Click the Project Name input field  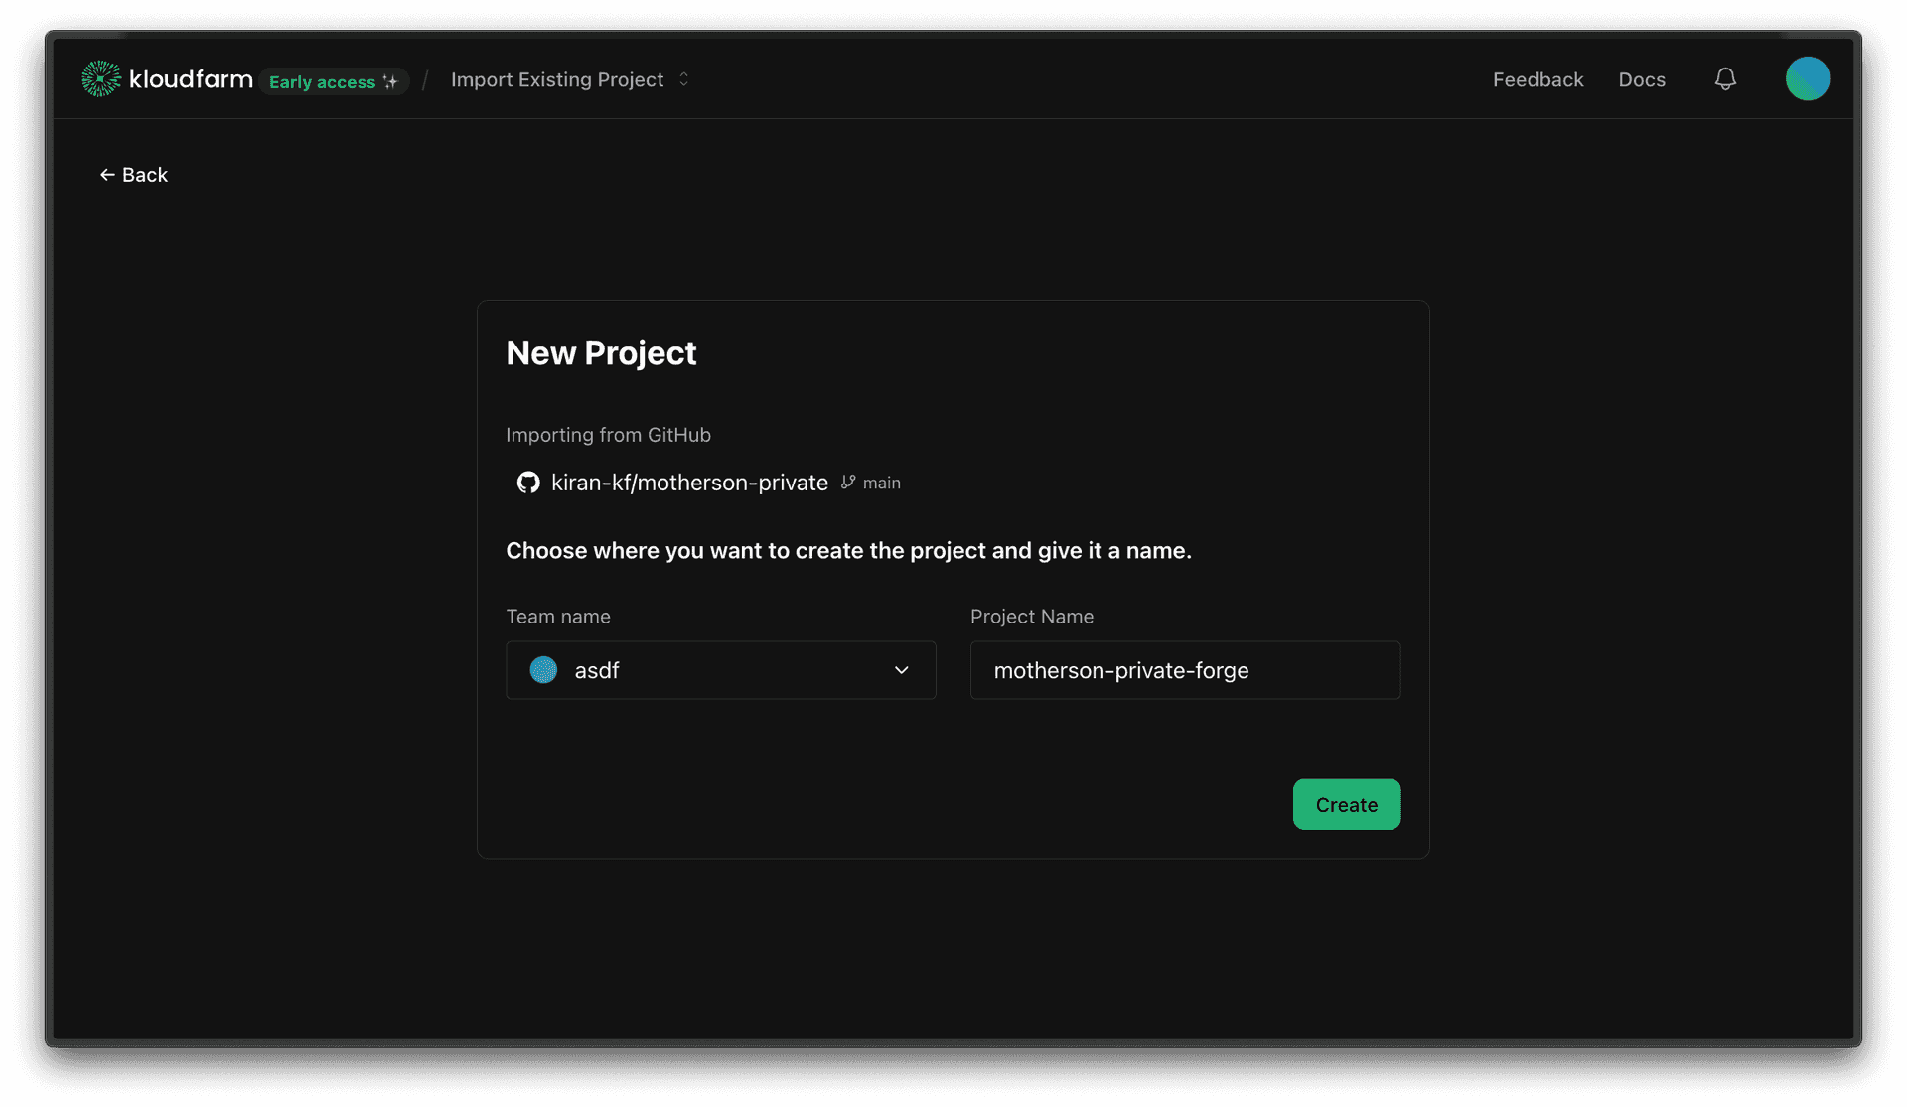1185,670
